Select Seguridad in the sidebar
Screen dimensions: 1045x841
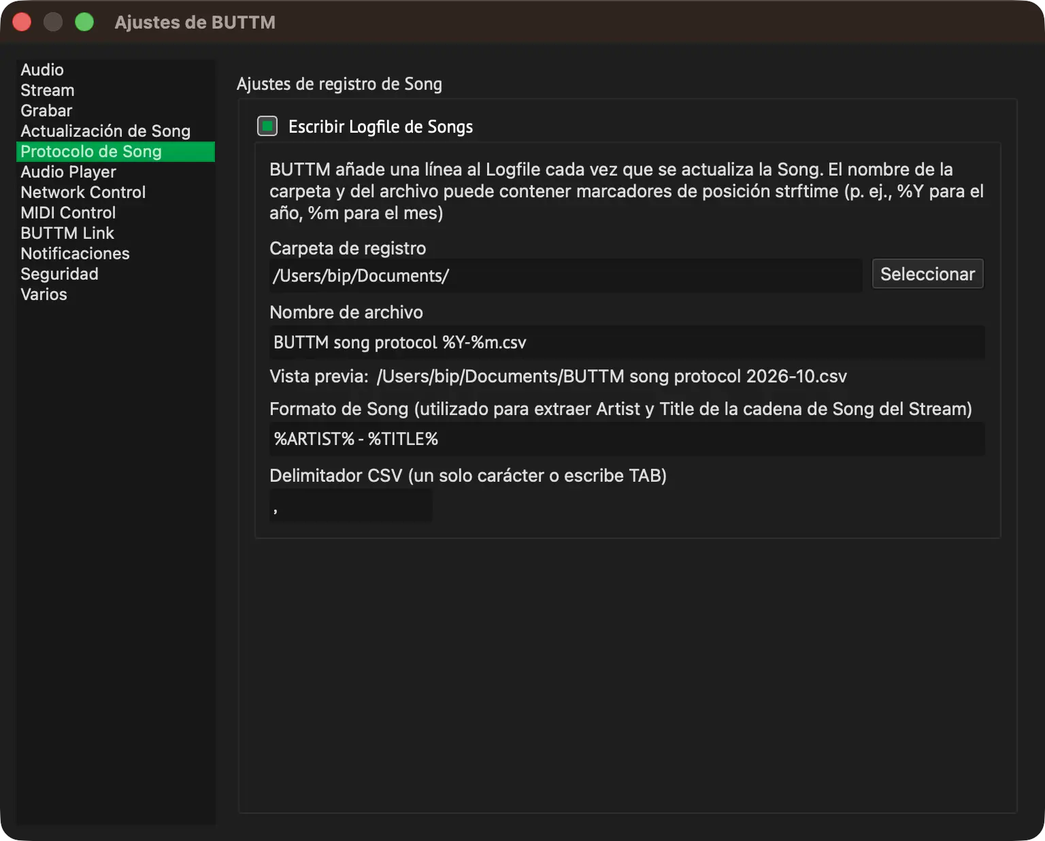pos(116,274)
